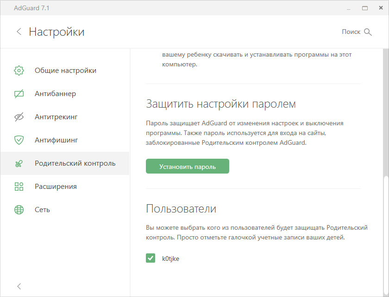Click the Защитить настройки паролем heading

pyautogui.click(x=221, y=104)
